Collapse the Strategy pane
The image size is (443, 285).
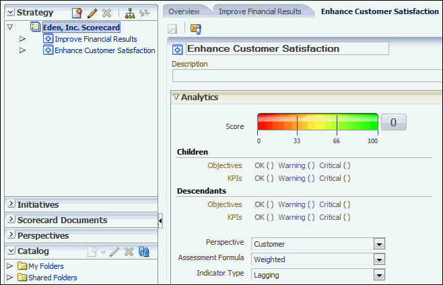click(x=10, y=13)
